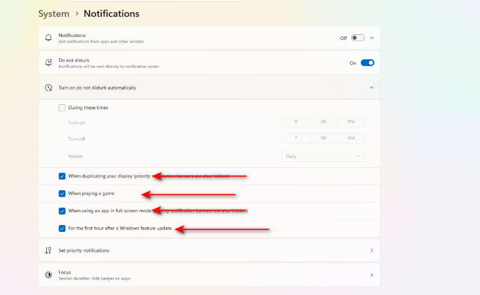Go back to System in breadcrumb
This screenshot has height=295, width=480.
click(54, 14)
